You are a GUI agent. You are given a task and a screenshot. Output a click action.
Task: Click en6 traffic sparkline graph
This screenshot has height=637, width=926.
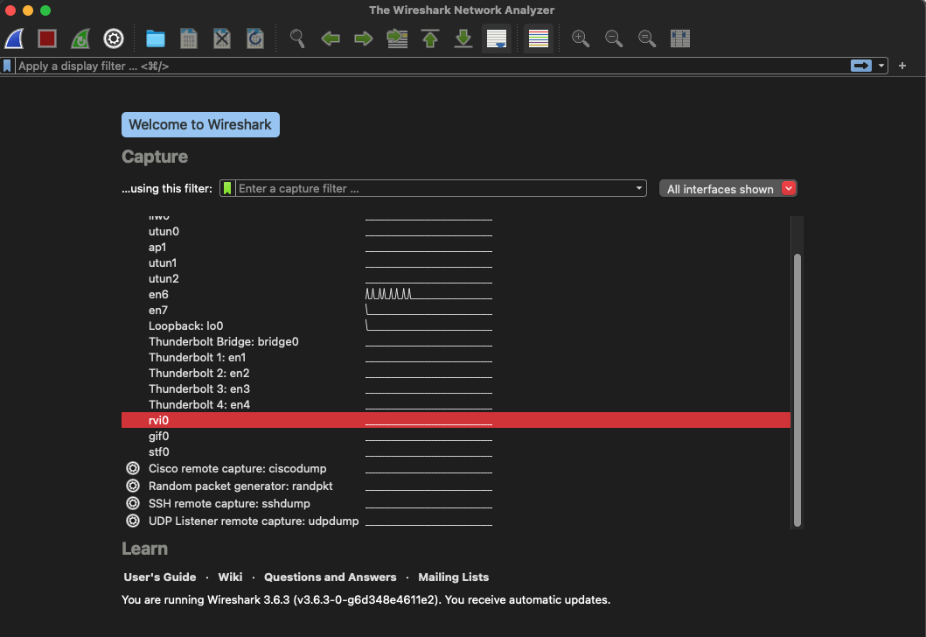[x=428, y=294]
